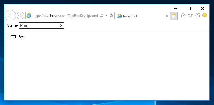214x105 pixels.
Task: Select the localhost tab
Action: [x=143, y=16]
